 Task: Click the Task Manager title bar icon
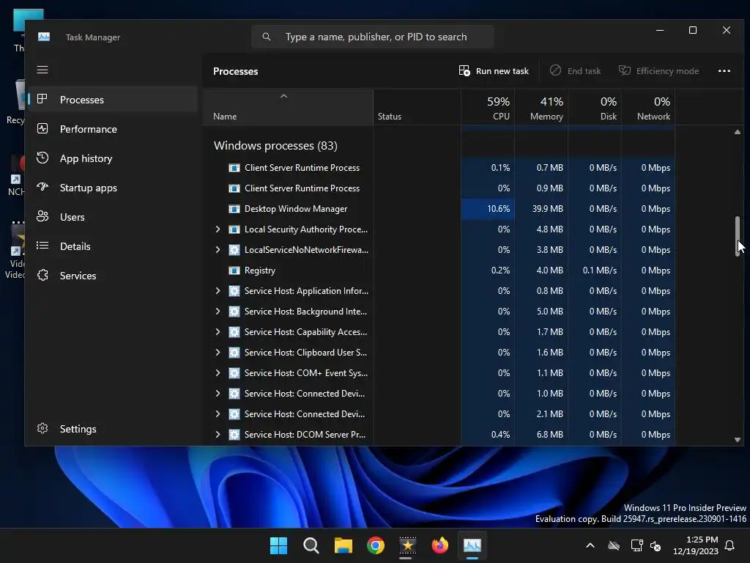[x=44, y=37]
